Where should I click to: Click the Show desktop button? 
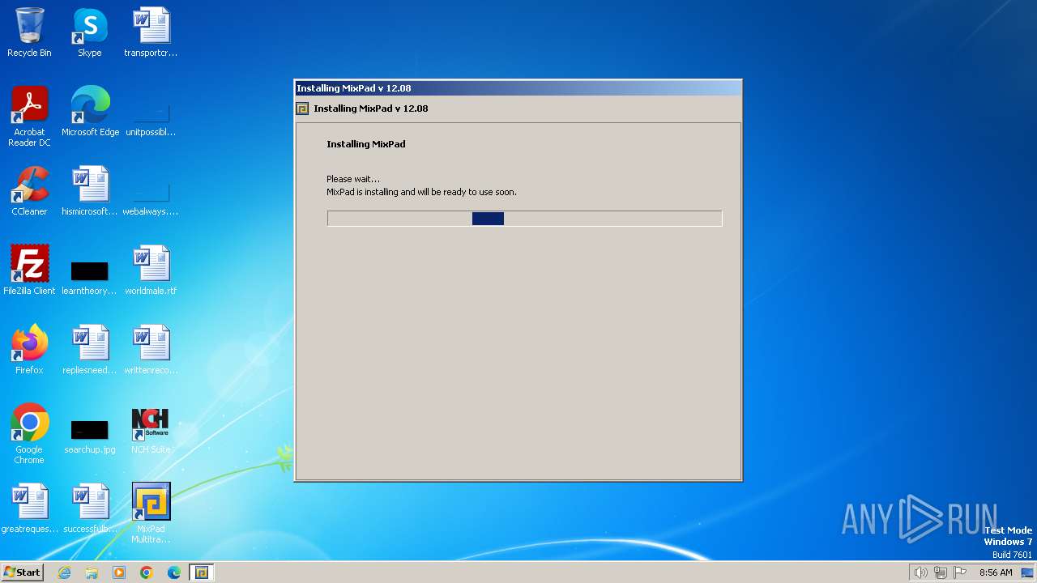click(1029, 572)
